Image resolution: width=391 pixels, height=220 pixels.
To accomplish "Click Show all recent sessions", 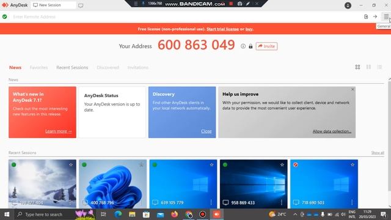I will click(378, 153).
